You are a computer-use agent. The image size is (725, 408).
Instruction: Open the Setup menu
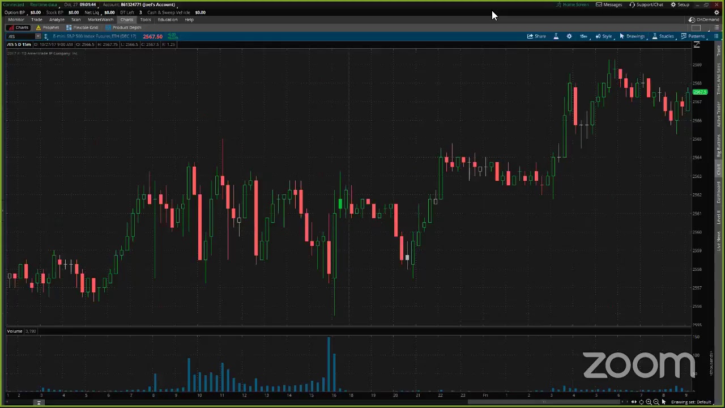(x=680, y=5)
